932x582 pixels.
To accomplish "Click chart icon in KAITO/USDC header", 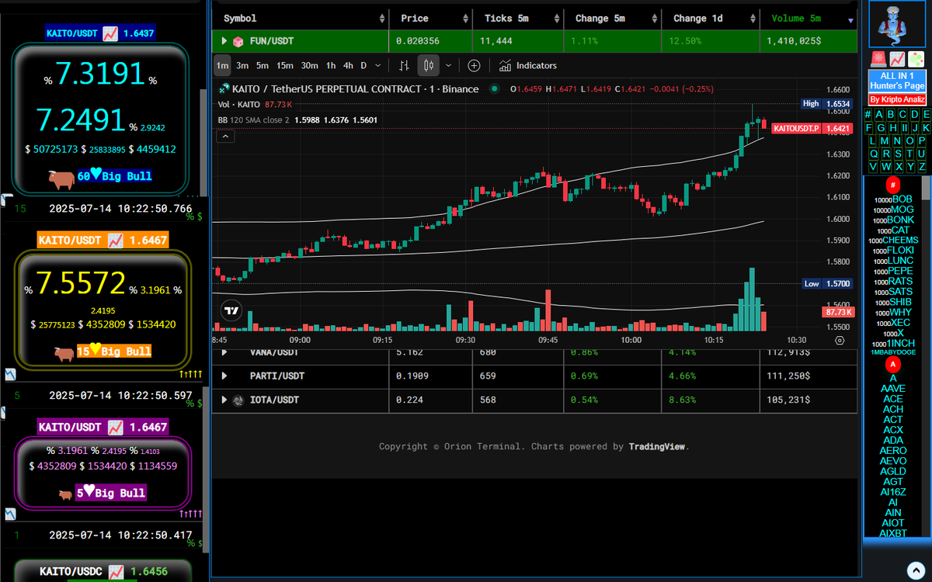I will click(x=115, y=572).
